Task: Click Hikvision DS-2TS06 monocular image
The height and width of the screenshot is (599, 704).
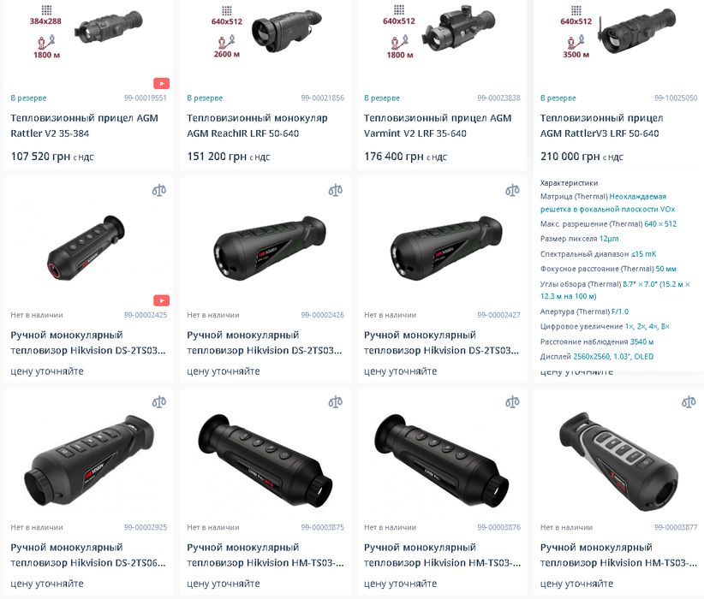Action: click(89, 458)
